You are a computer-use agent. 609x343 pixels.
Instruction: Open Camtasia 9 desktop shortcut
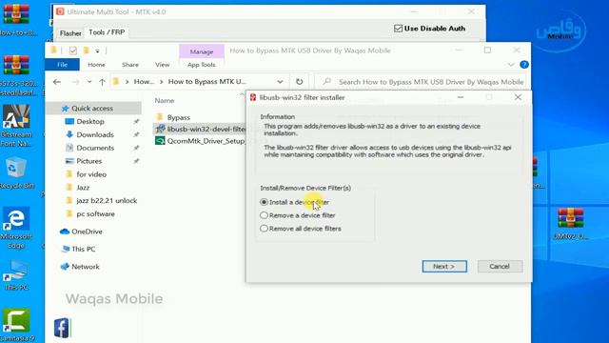[x=16, y=326]
